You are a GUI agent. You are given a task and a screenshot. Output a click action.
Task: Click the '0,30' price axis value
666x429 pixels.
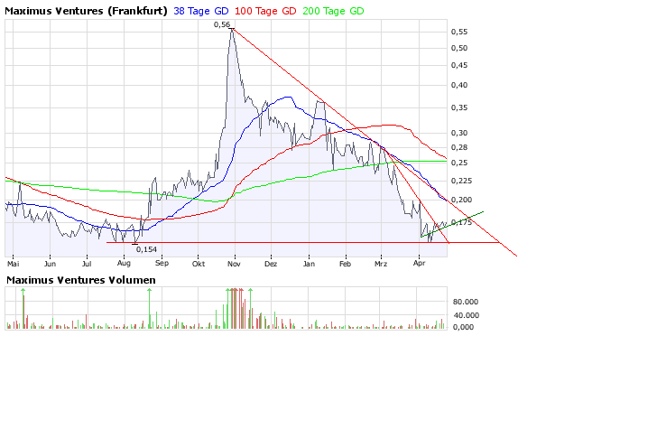click(459, 133)
